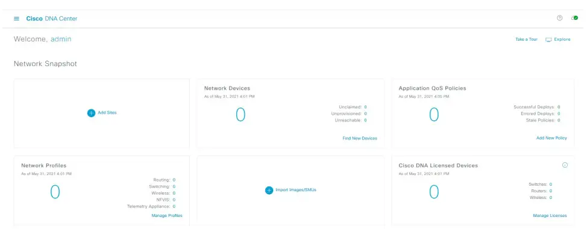Open the Application QoS Policies total count
The image size is (587, 229).
point(433,114)
